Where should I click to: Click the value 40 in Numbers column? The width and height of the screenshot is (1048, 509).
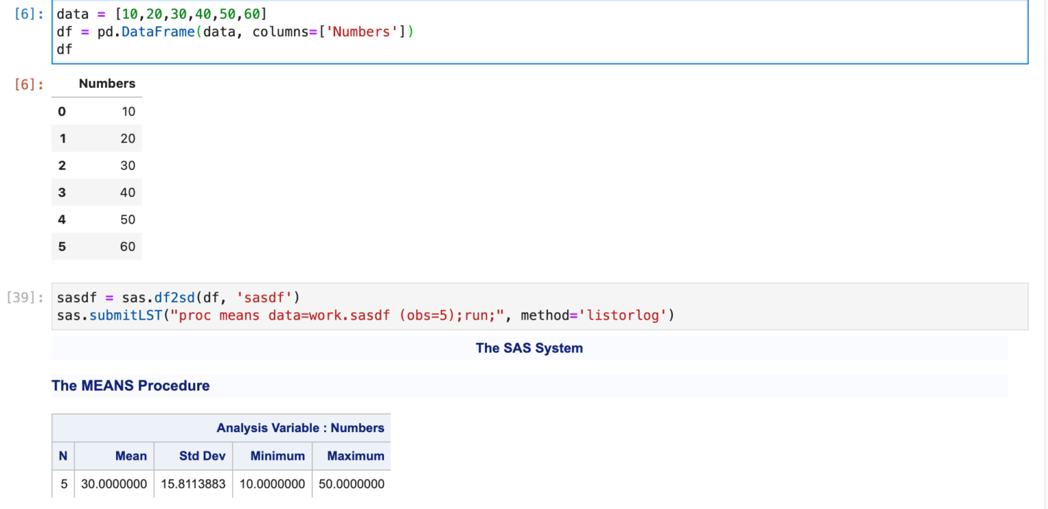[128, 193]
